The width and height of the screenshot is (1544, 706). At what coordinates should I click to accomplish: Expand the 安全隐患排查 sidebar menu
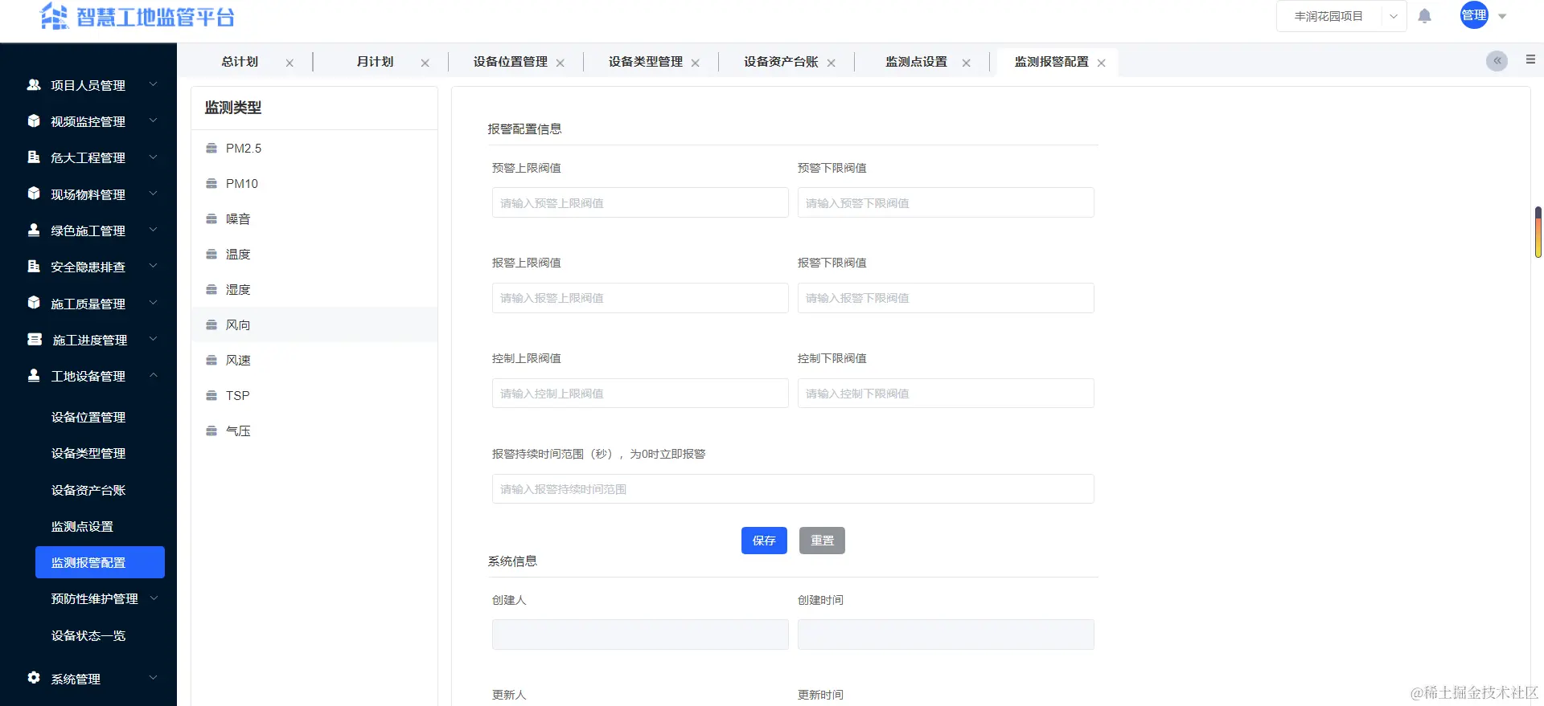point(88,267)
